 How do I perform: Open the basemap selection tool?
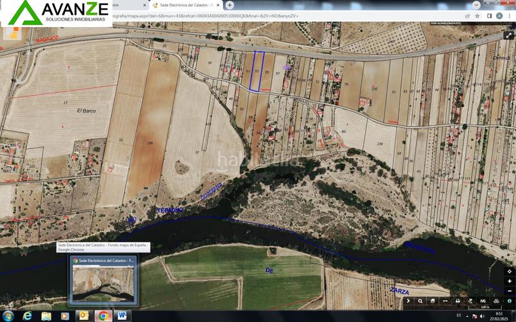495,301
